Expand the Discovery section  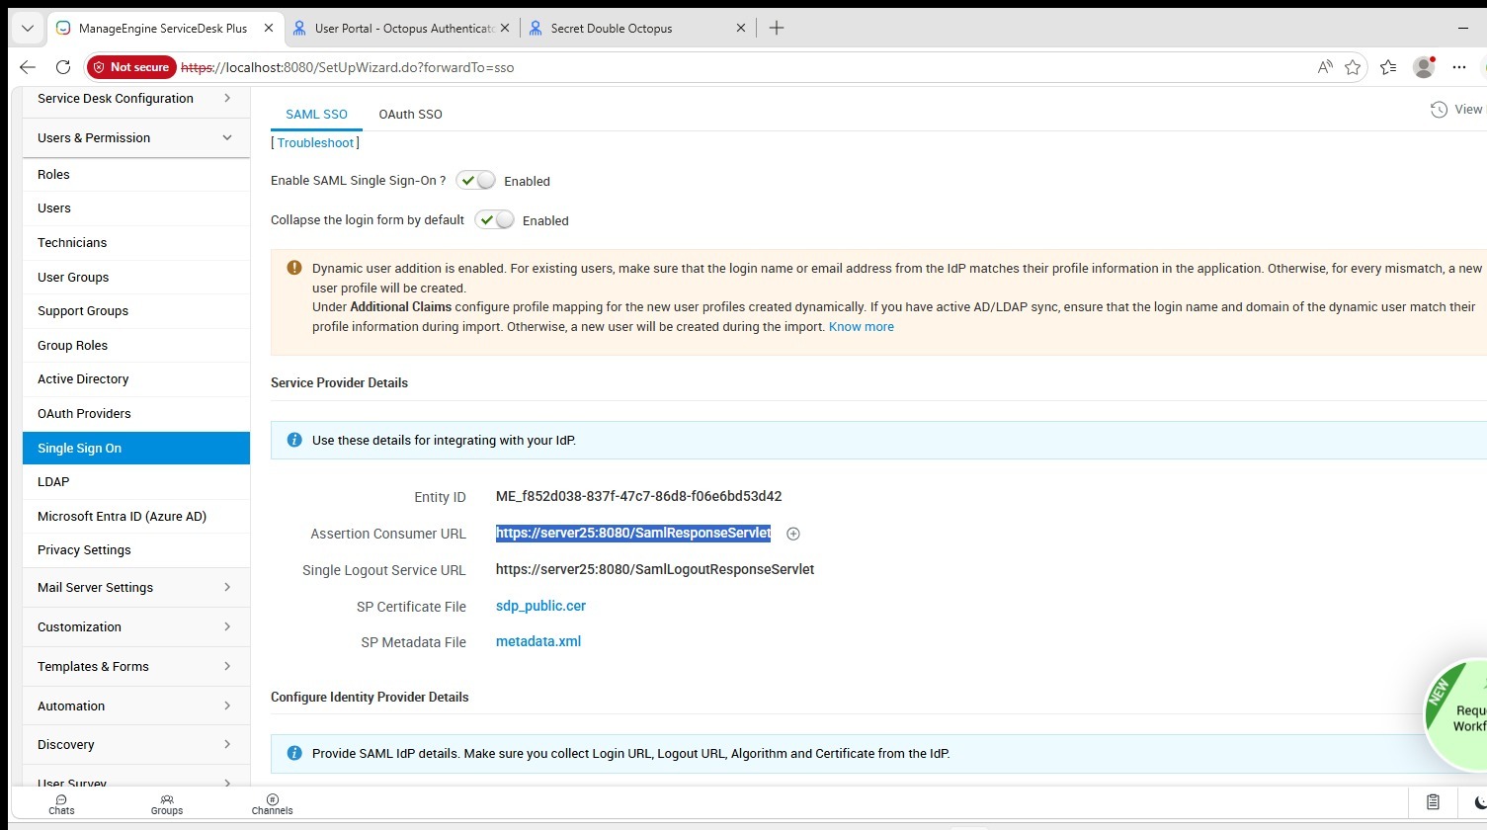(x=136, y=745)
